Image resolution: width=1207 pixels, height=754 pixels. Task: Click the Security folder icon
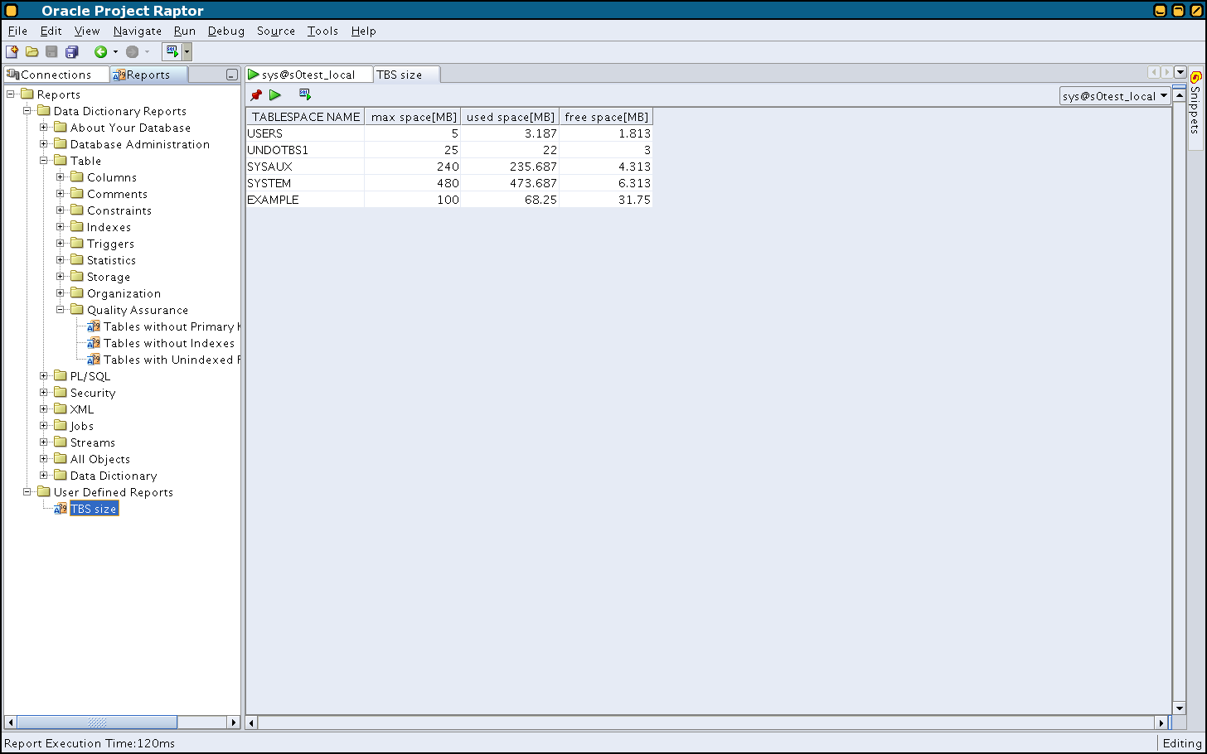pos(61,392)
